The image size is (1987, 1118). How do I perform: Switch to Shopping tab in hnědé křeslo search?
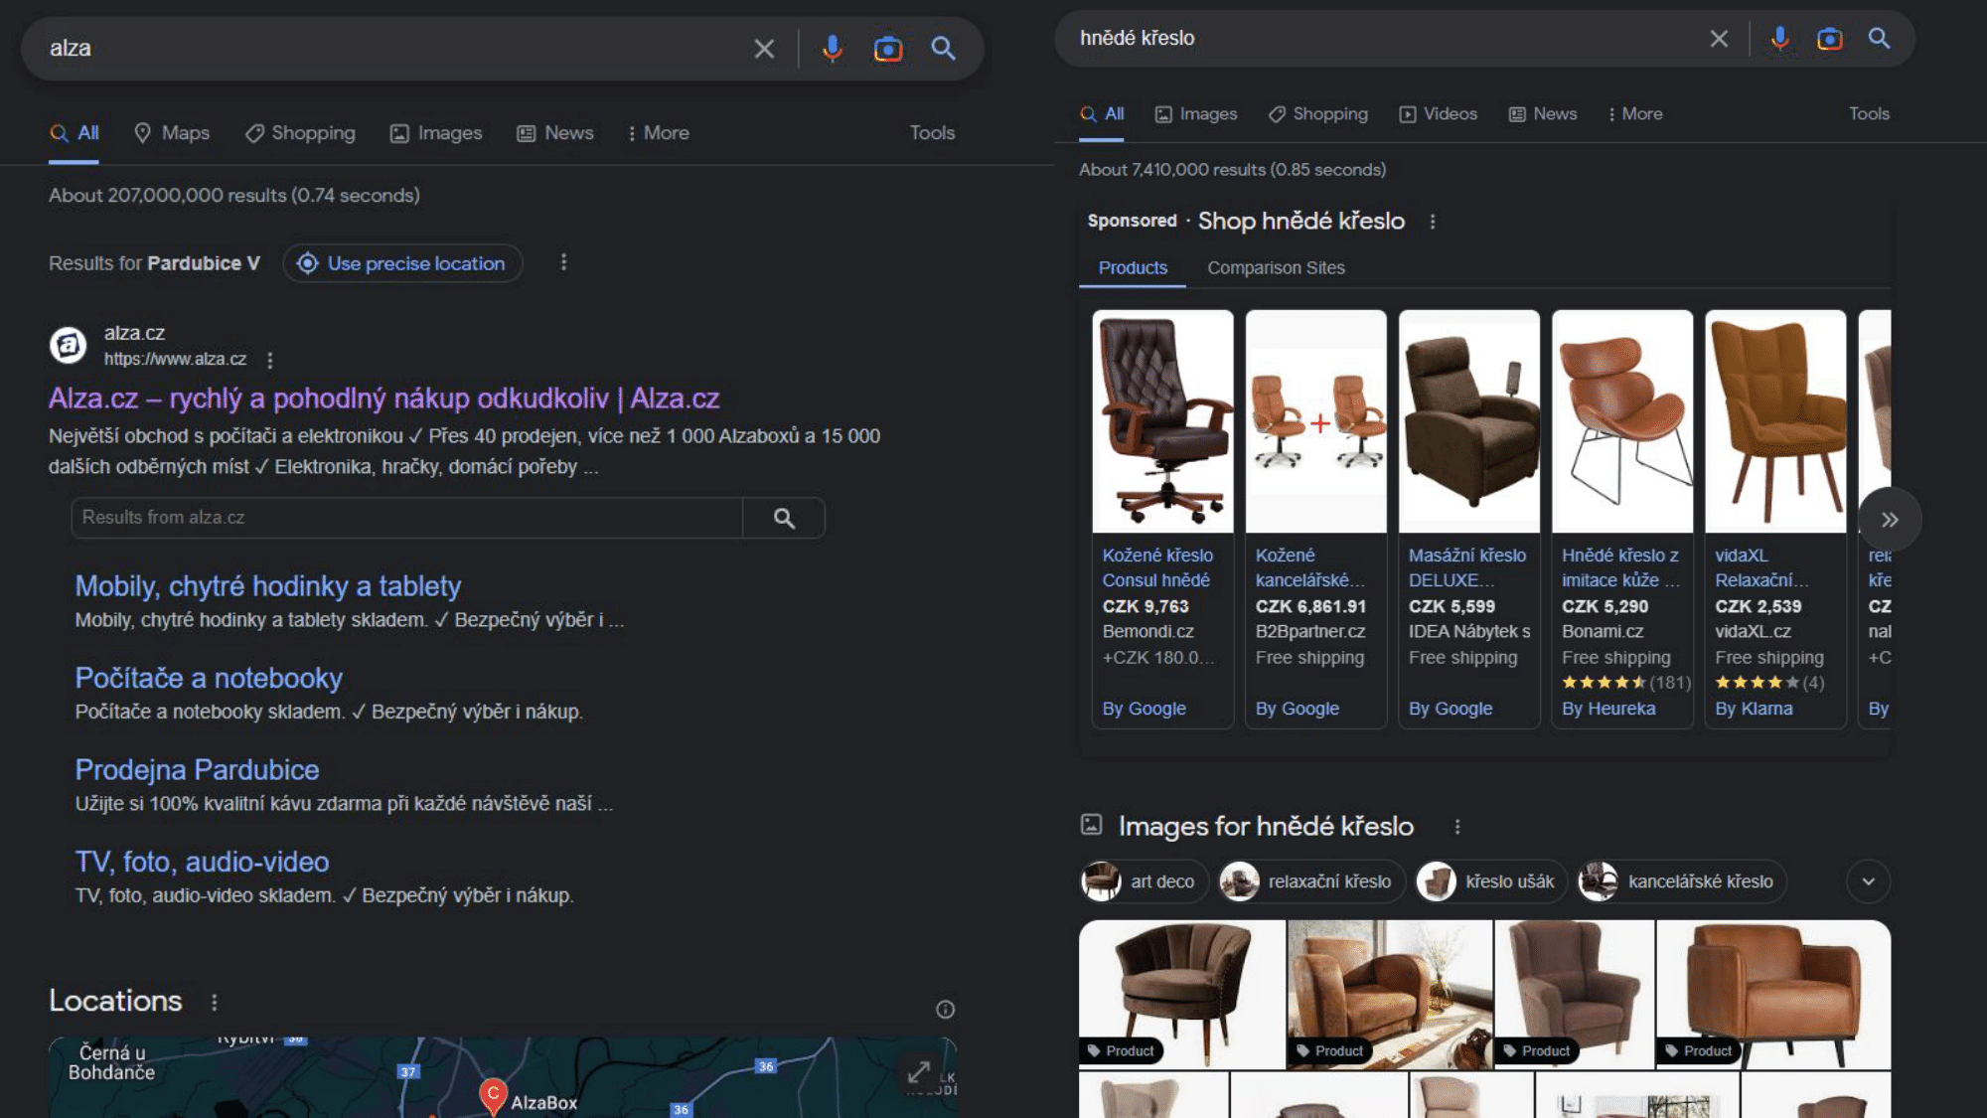click(1318, 114)
